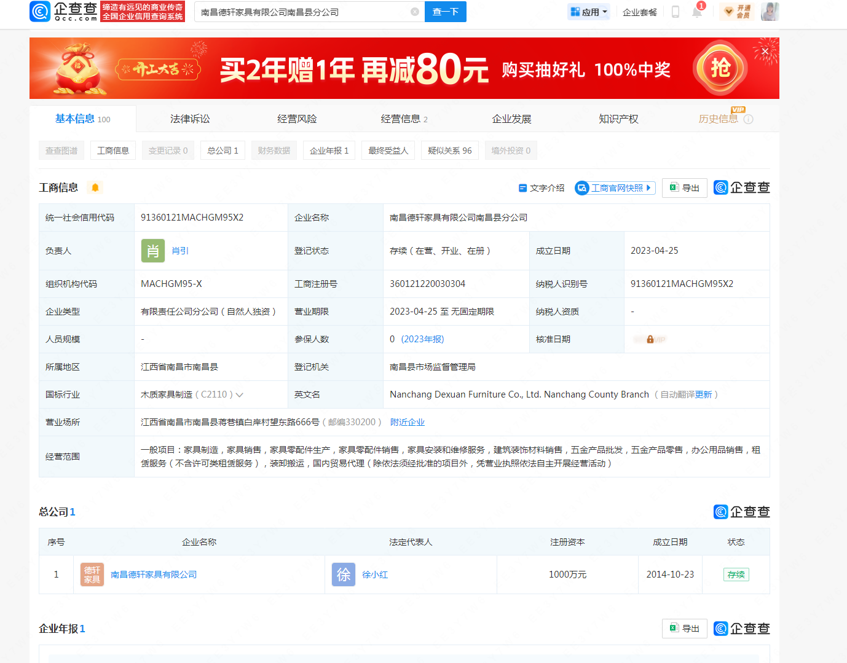Click the locked VIP 核准日期 value
The height and width of the screenshot is (663, 847).
(x=650, y=339)
